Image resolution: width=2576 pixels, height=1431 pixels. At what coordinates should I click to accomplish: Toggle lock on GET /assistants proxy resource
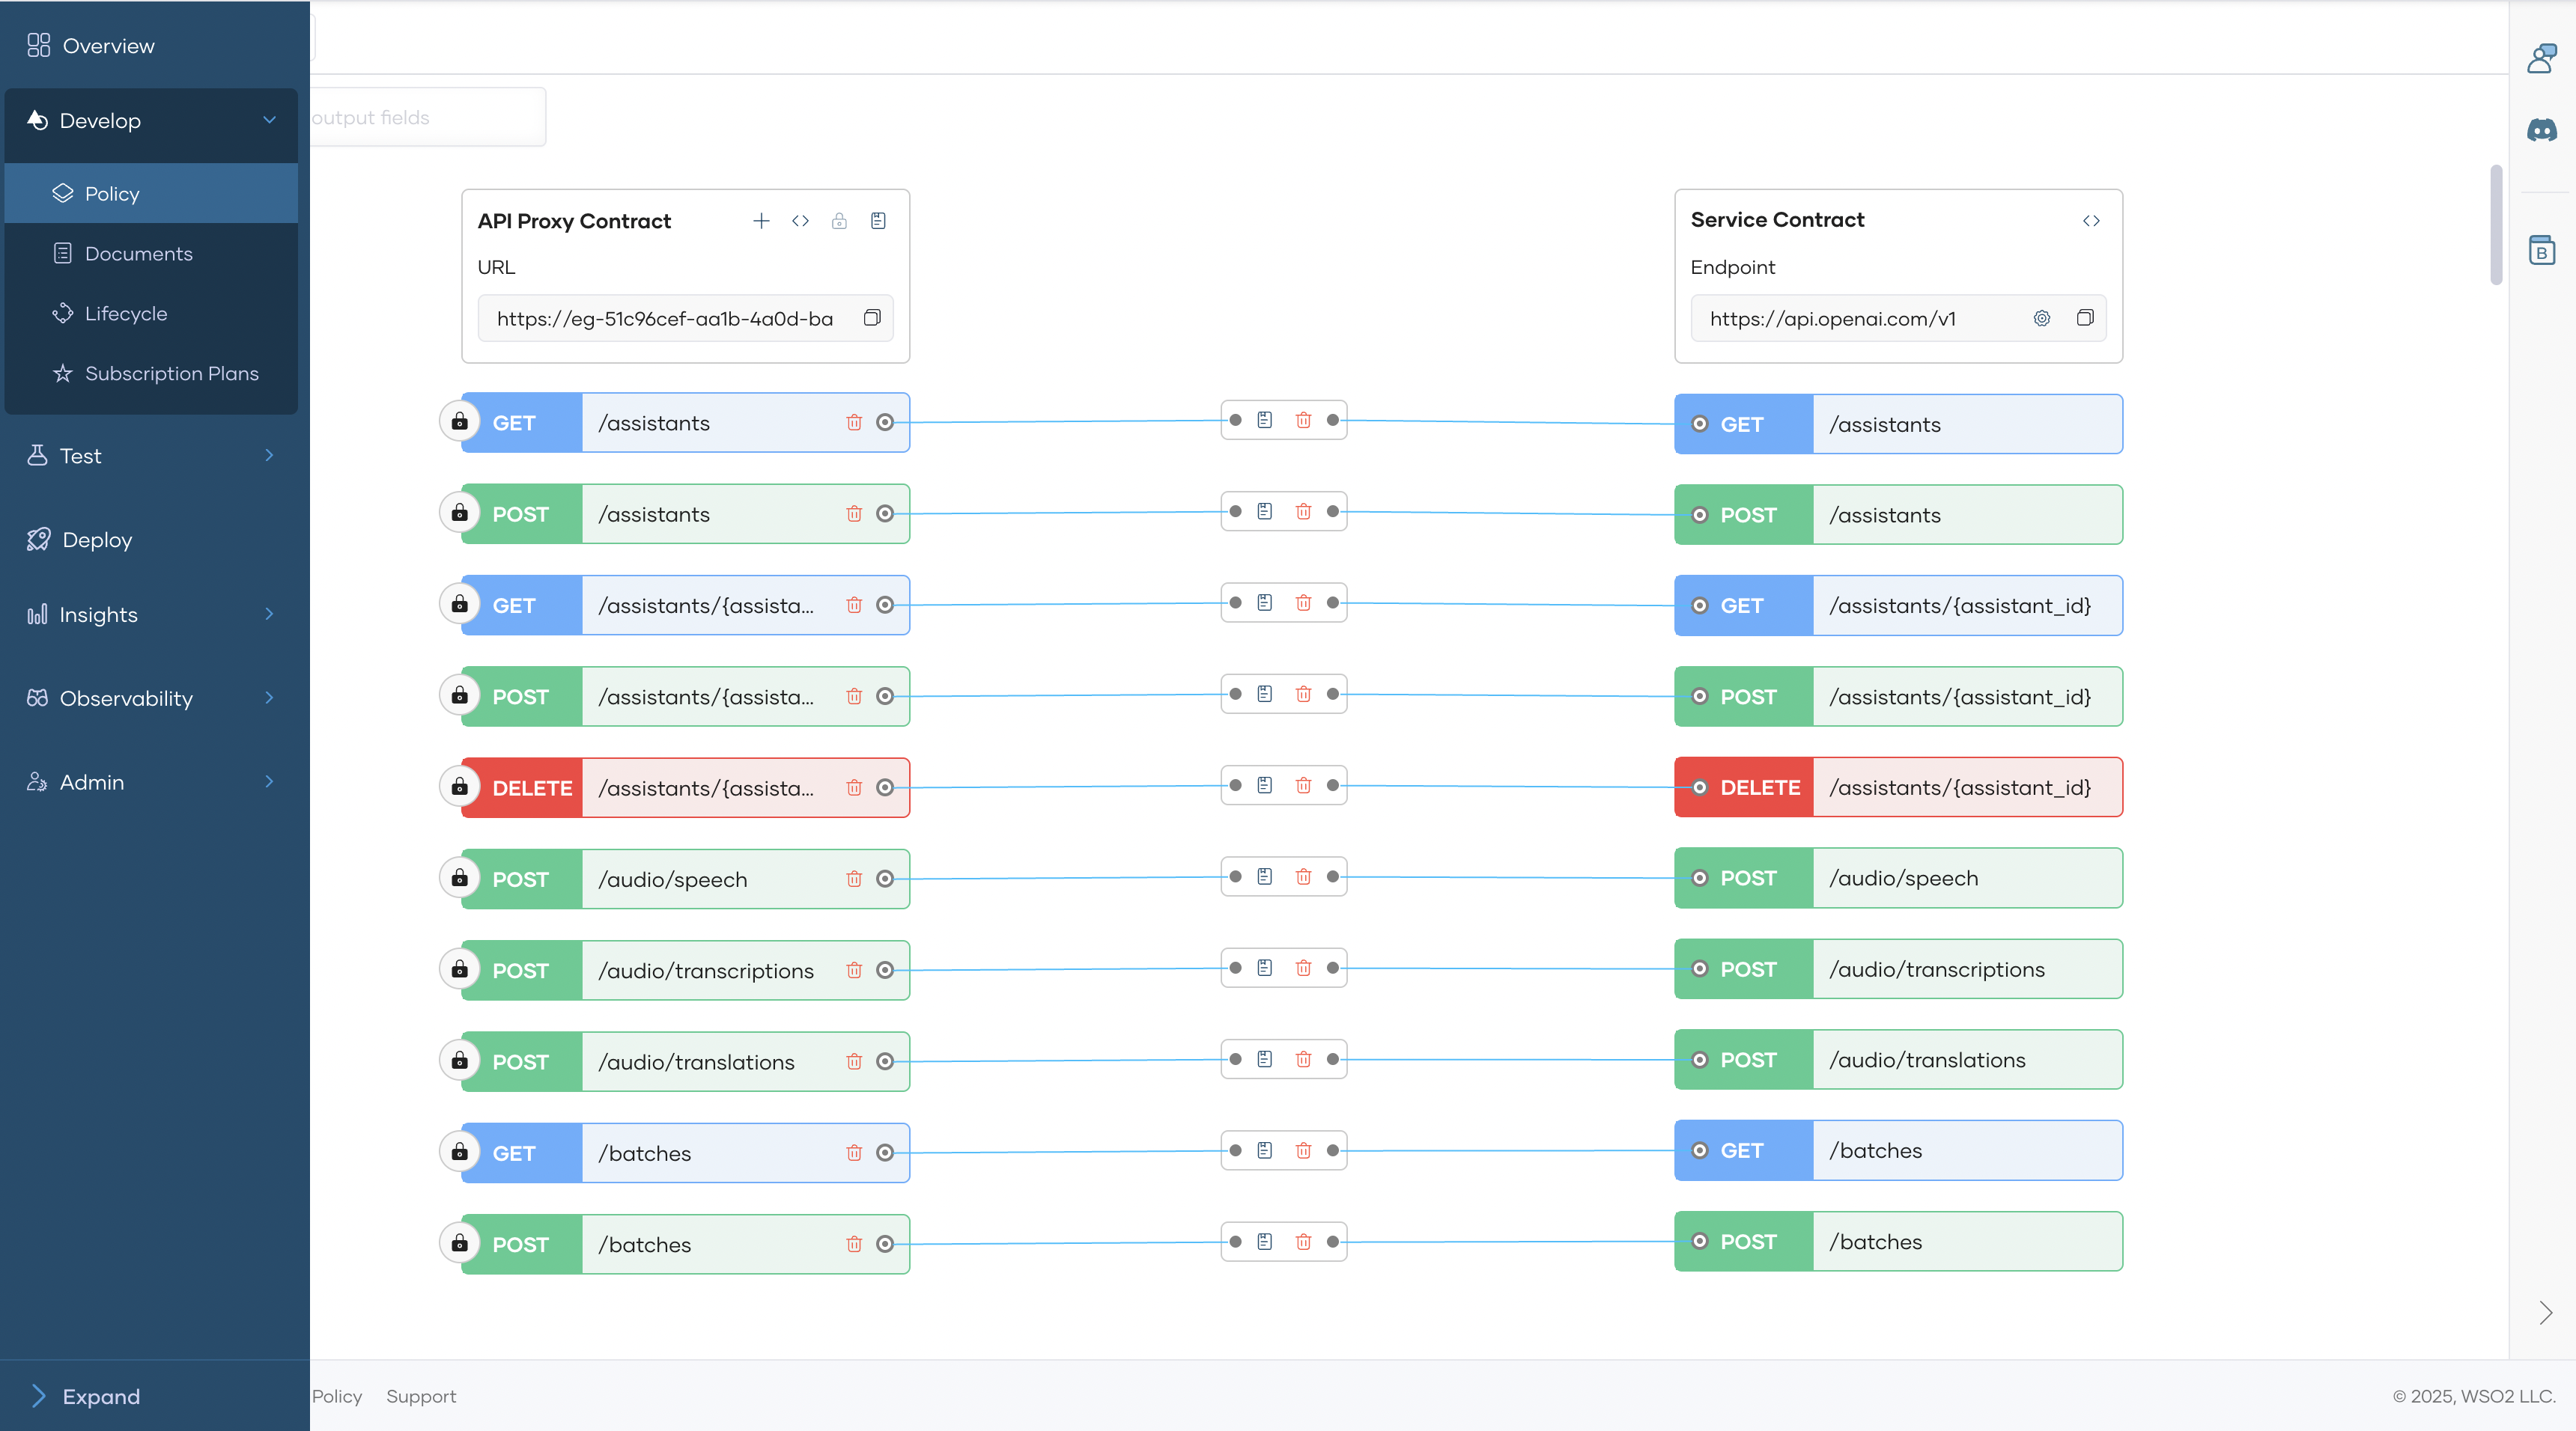(x=459, y=421)
